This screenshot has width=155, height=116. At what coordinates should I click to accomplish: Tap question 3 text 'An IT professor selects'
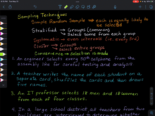[x=48, y=93]
